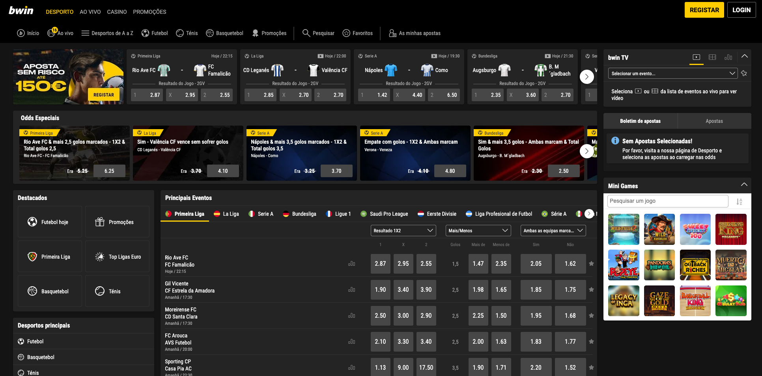The width and height of the screenshot is (762, 376).
Task: Open stats for FC Arouca match
Action: pos(351,342)
